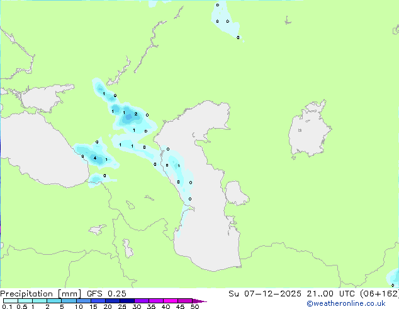Select the 40–45 mm magenta legend swatch
The image size is (399, 309).
[x=171, y=301]
